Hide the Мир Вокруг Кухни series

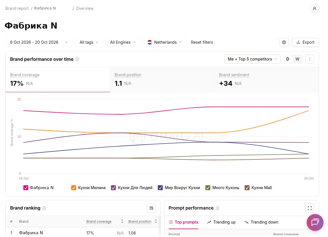point(160,188)
